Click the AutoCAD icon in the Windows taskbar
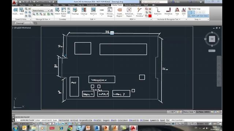The width and height of the screenshot is (234, 131). click(133, 128)
